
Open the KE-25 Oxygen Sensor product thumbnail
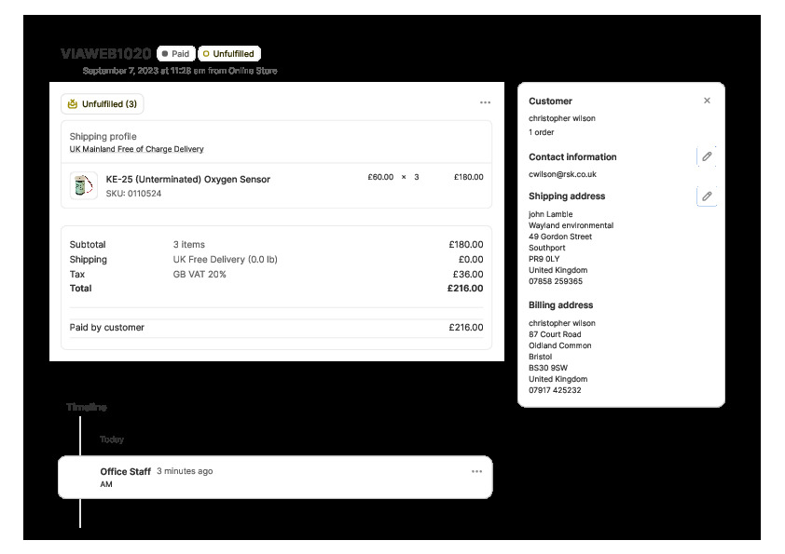[84, 186]
